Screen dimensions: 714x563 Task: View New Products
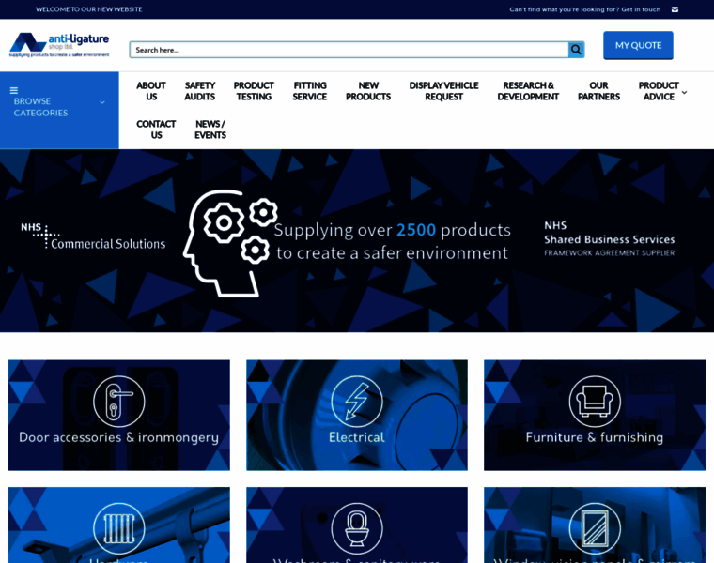[x=368, y=91]
